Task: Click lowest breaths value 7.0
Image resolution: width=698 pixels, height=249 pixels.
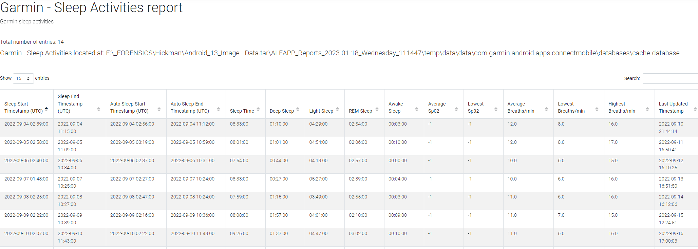Action: point(561,215)
